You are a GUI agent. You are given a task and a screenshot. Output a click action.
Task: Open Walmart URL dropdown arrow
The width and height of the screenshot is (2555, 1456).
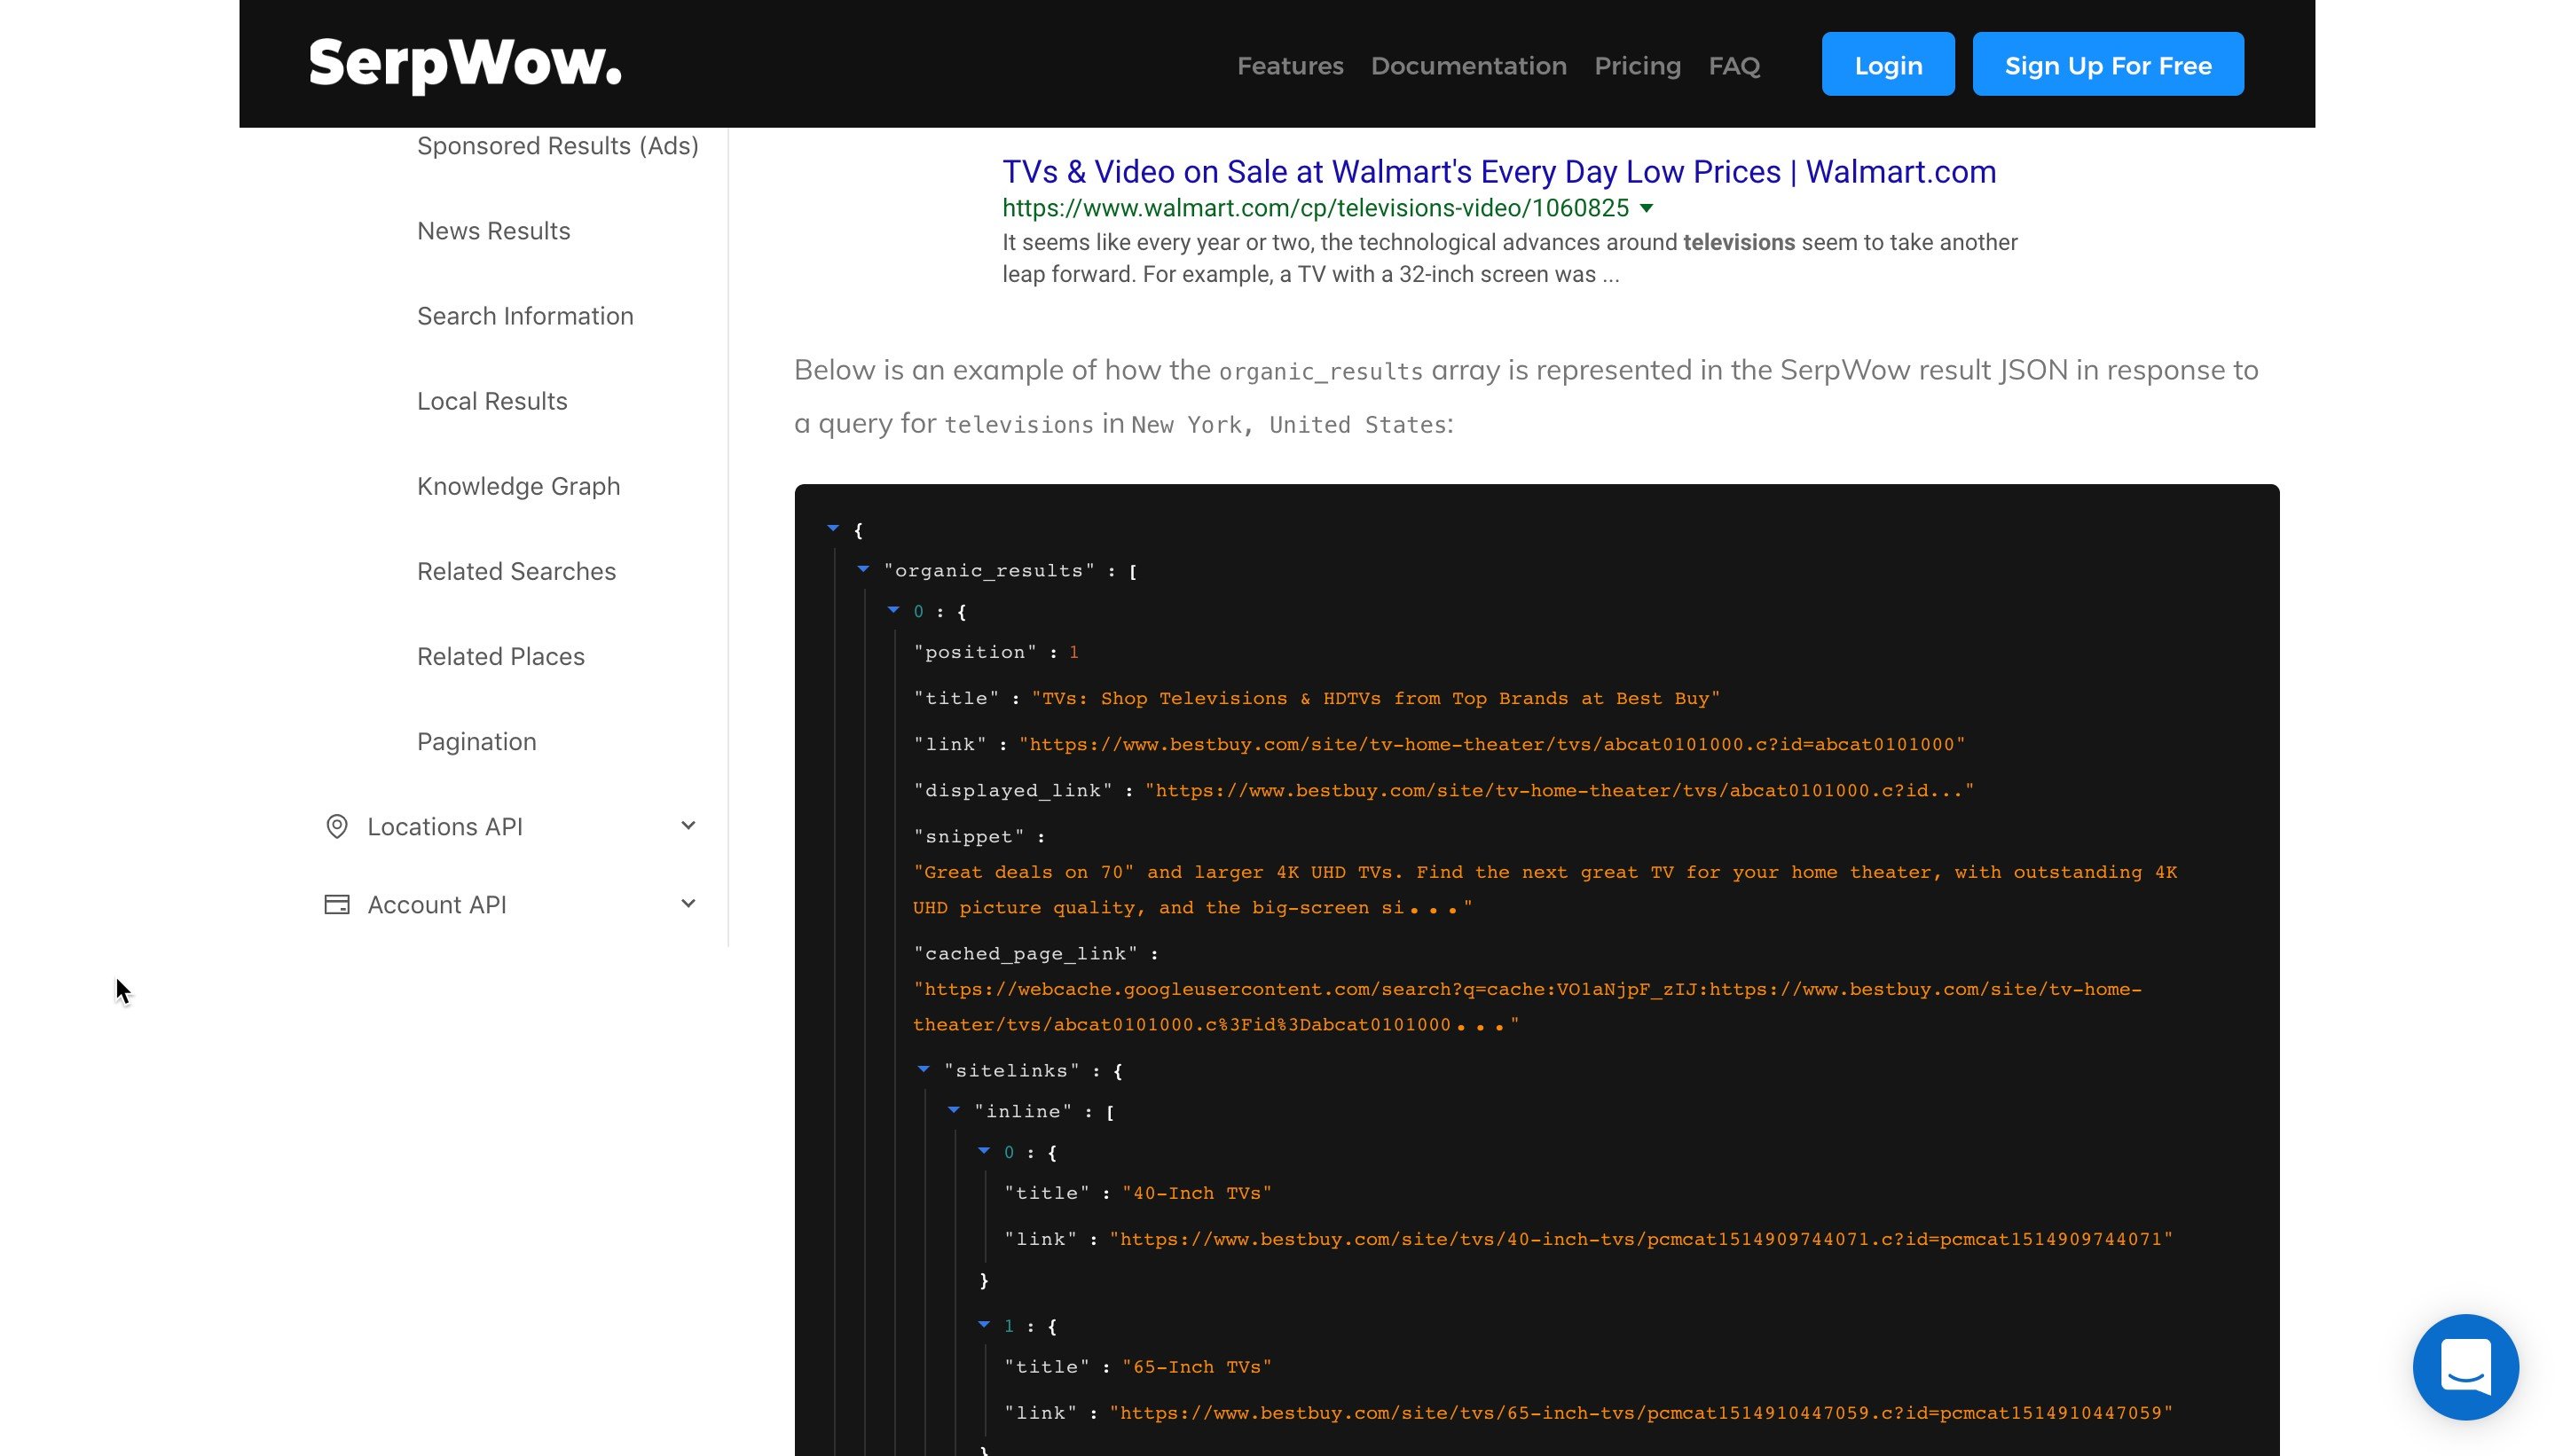pos(1647,208)
